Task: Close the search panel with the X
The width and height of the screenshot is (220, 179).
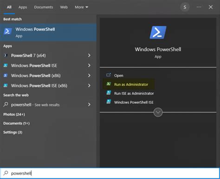Action: (x=211, y=7)
